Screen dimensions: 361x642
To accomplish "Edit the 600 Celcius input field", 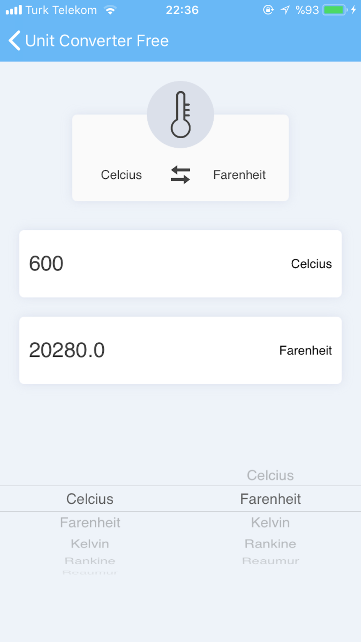I will (x=180, y=264).
